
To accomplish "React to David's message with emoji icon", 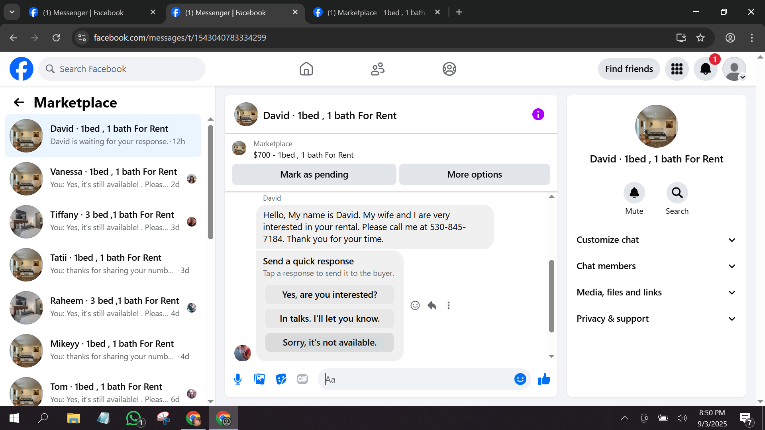I will pos(415,305).
